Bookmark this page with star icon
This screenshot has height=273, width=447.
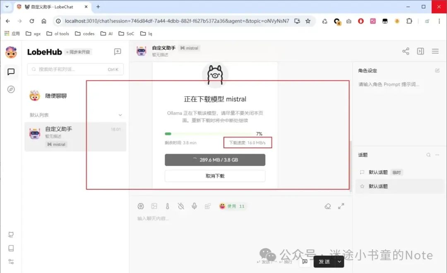308,21
